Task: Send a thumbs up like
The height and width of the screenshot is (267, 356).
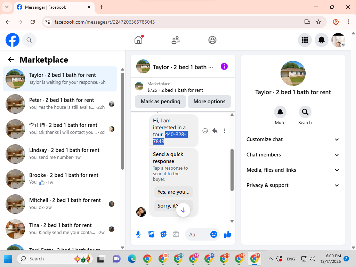Action: coord(227,234)
